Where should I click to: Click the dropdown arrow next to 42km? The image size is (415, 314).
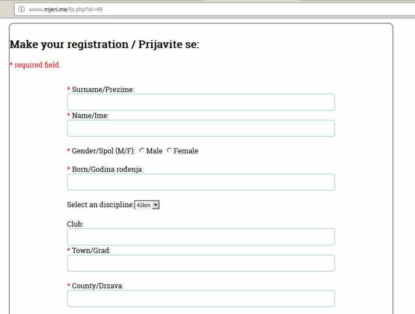click(x=156, y=205)
